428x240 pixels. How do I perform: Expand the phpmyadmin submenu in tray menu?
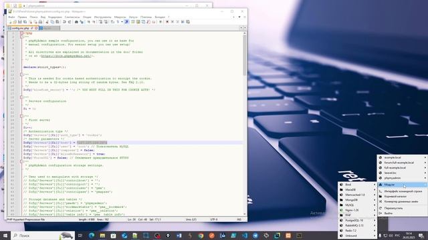[402, 178]
